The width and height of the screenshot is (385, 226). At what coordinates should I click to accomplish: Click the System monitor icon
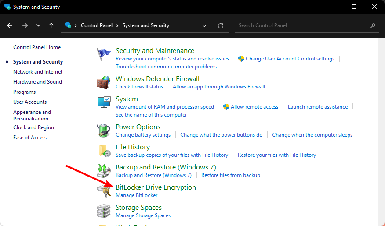click(x=103, y=102)
